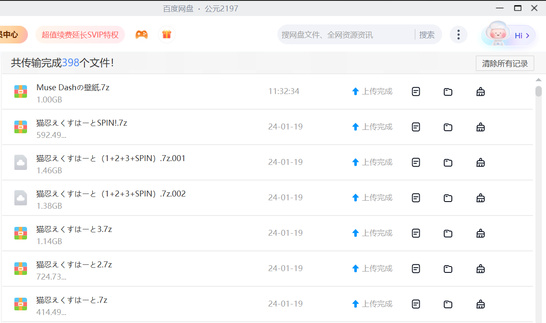Click the 398 transferred files count

pyautogui.click(x=71, y=63)
